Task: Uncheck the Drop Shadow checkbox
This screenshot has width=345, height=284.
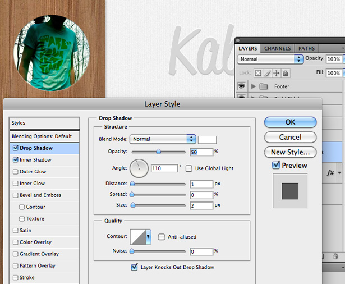Action: [15, 148]
